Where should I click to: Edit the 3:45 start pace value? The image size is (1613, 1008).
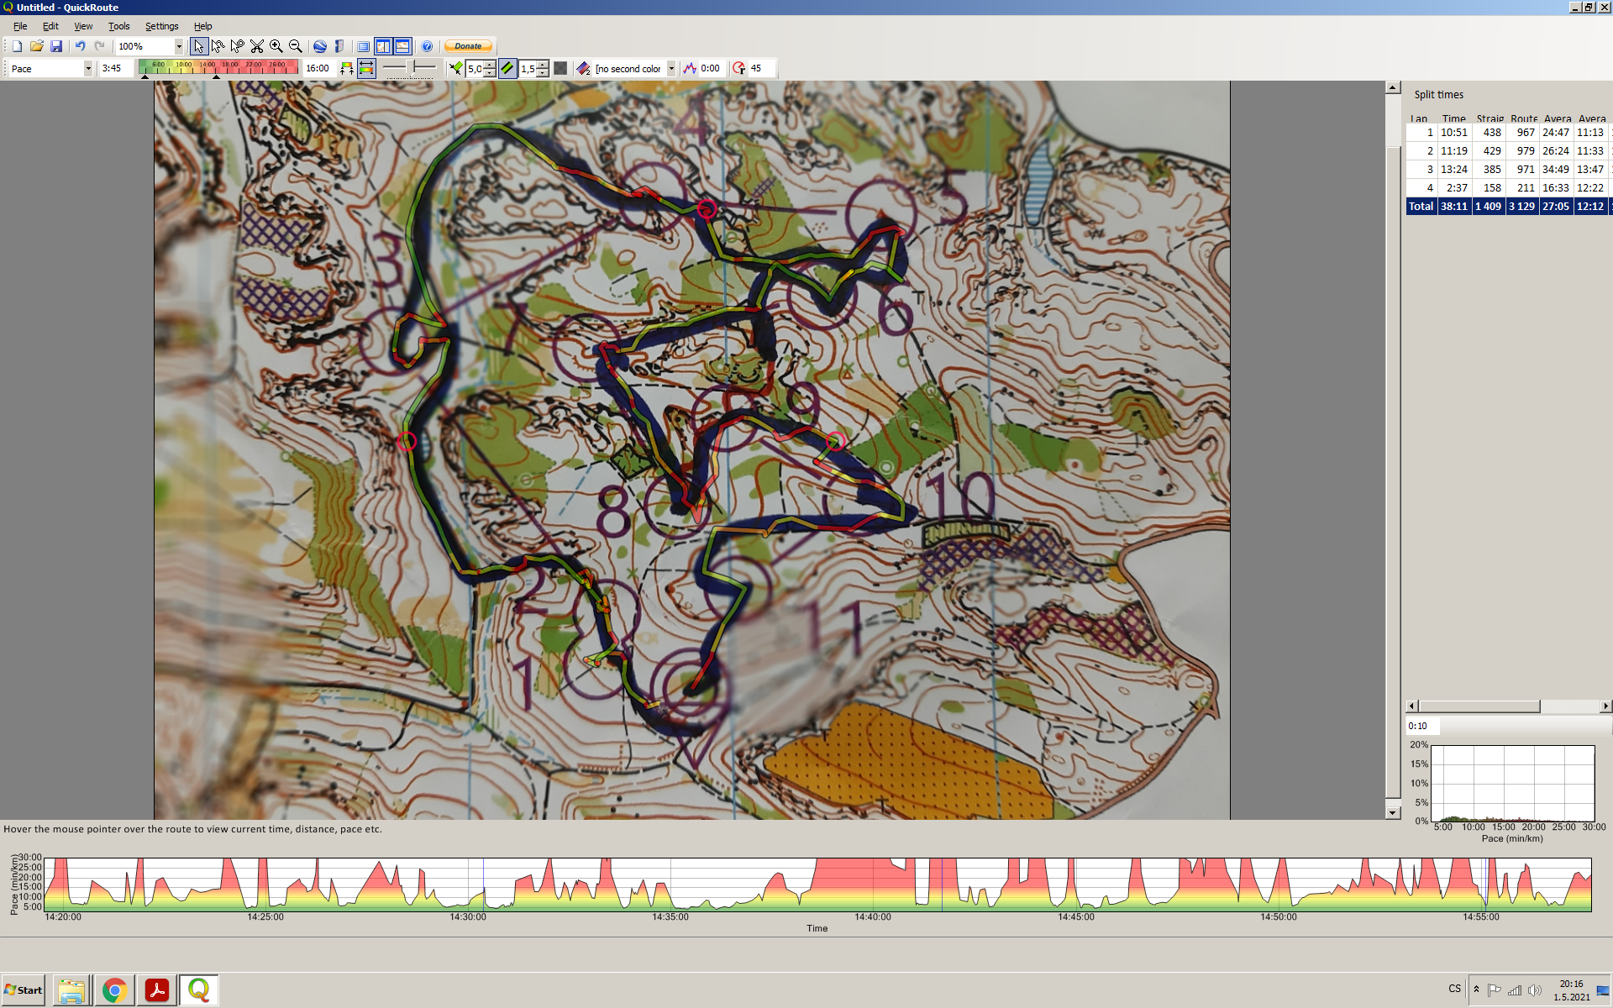116,69
